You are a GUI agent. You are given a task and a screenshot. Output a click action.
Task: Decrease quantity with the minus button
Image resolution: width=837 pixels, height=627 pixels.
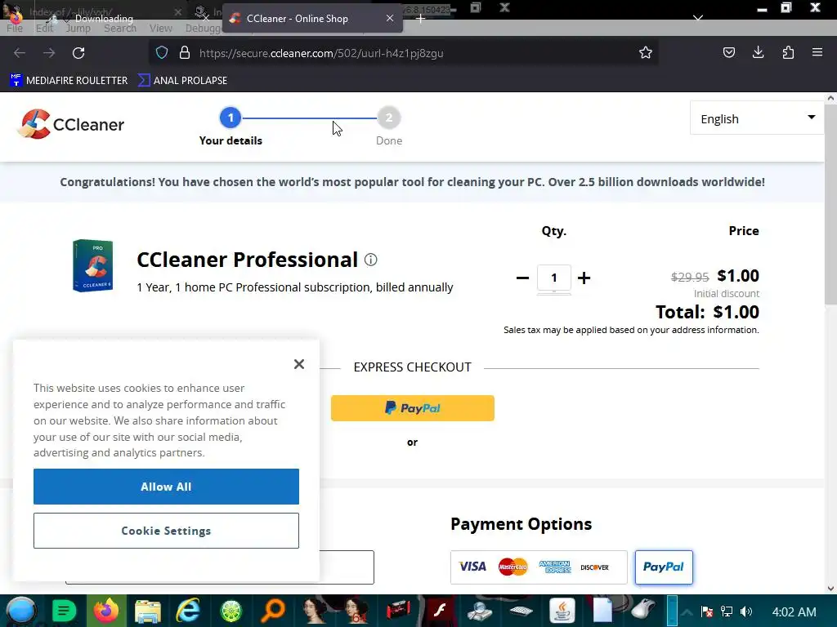click(522, 278)
